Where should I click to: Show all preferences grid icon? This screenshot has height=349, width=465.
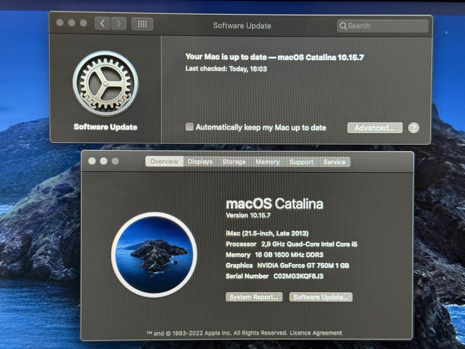[x=142, y=24]
